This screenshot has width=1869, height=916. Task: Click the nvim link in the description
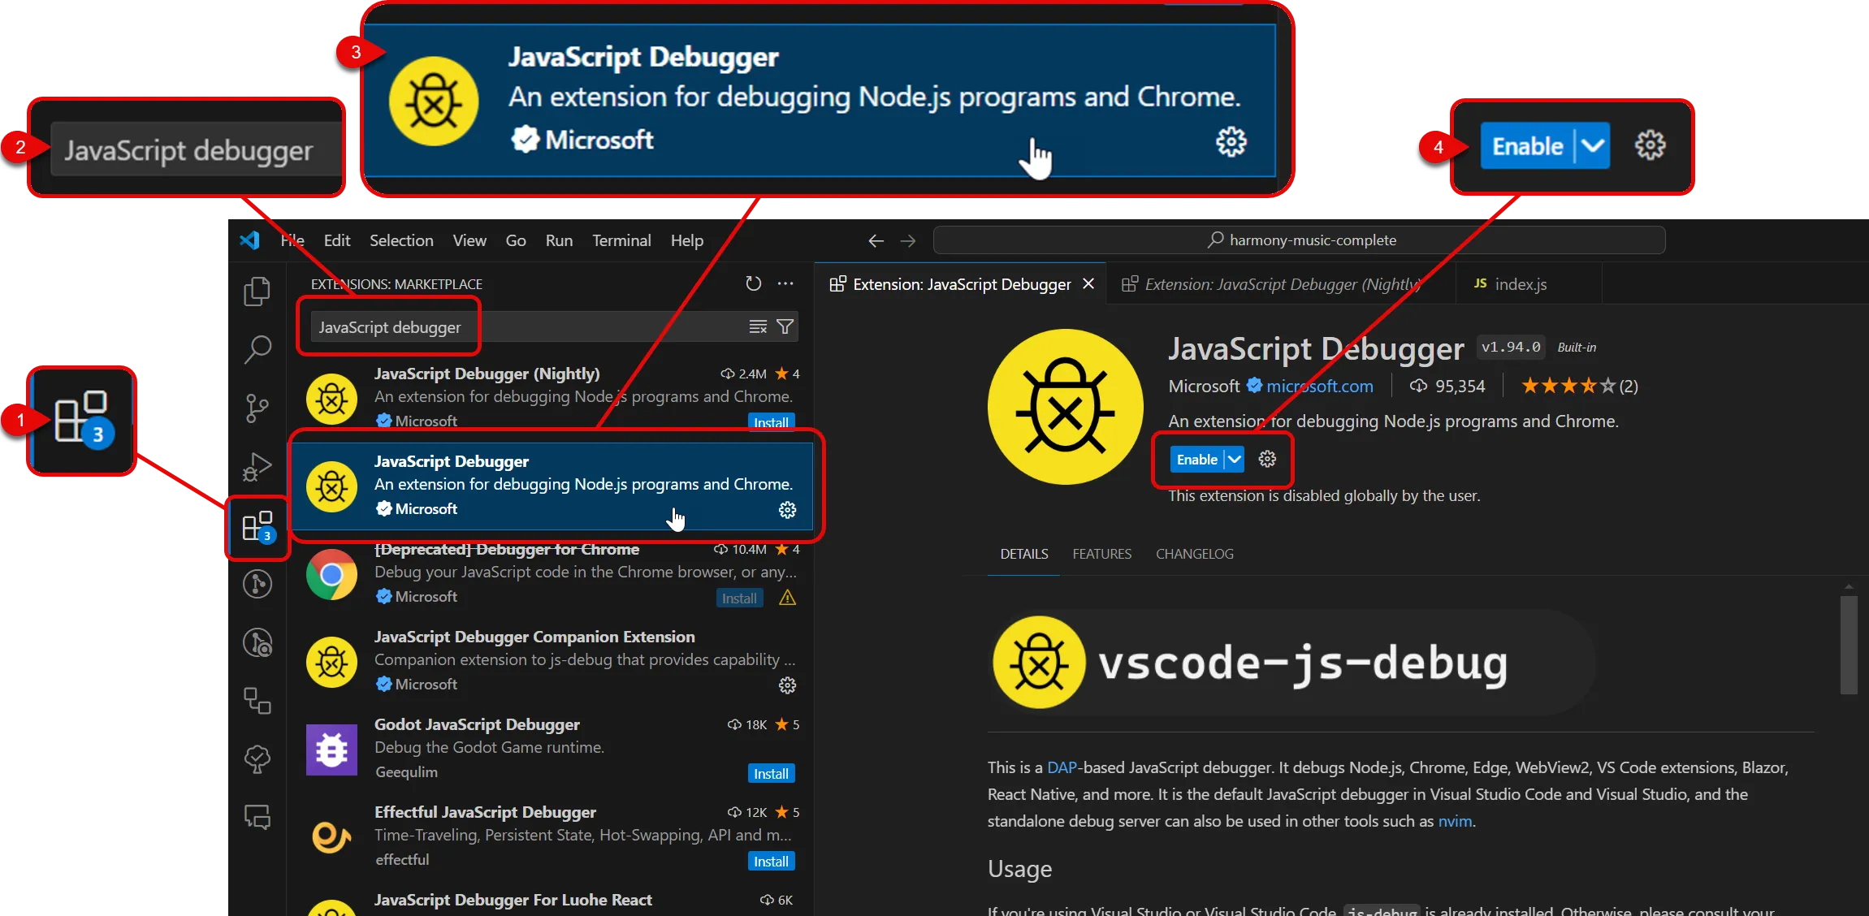tap(1454, 821)
